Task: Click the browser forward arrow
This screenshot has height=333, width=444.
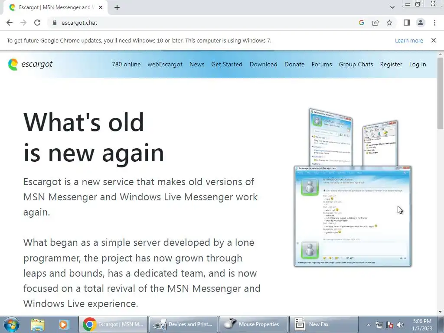Action: click(x=23, y=23)
